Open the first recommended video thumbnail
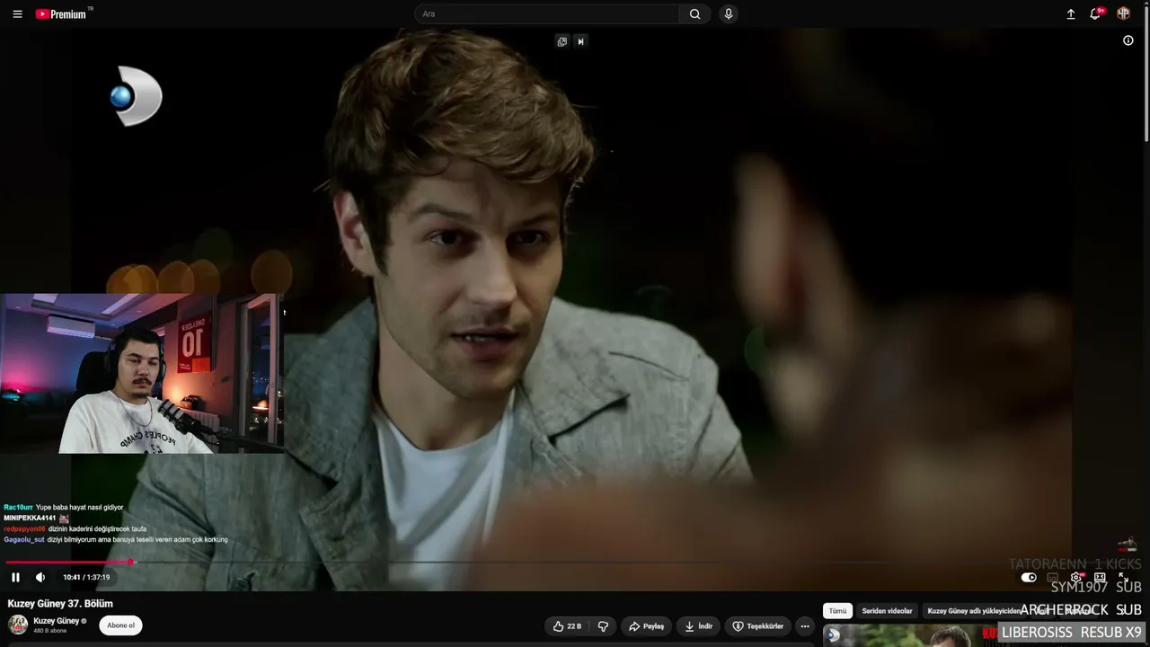The height and width of the screenshot is (647, 1150). (909, 636)
